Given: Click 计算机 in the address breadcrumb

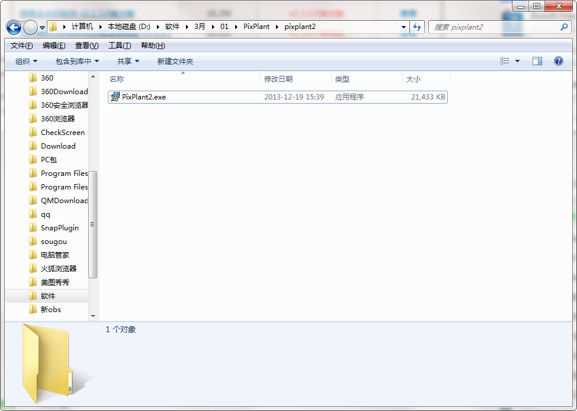Looking at the screenshot, I should tap(82, 27).
